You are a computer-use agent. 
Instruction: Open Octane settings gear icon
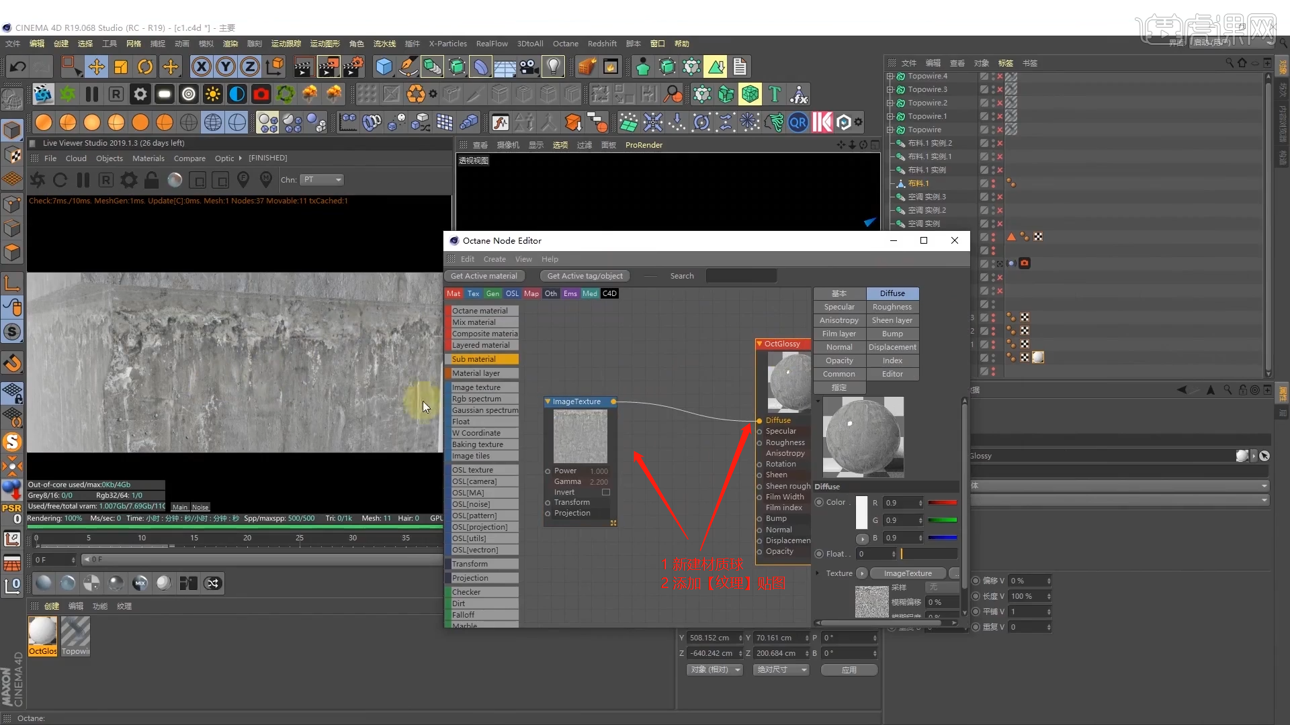(x=140, y=94)
